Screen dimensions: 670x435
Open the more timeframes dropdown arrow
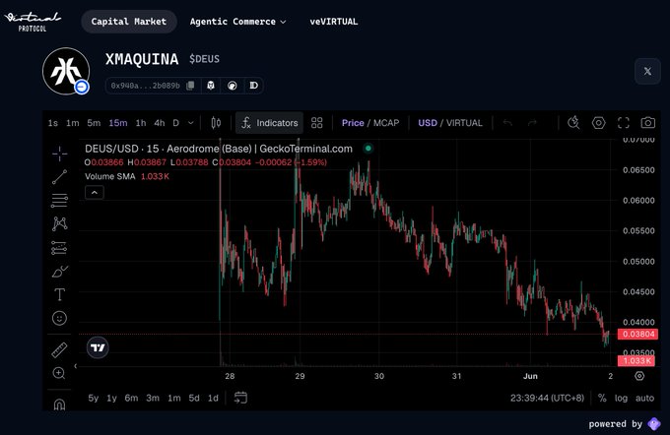click(x=191, y=123)
